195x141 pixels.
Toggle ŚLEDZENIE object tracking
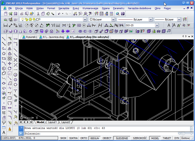coord(122,138)
